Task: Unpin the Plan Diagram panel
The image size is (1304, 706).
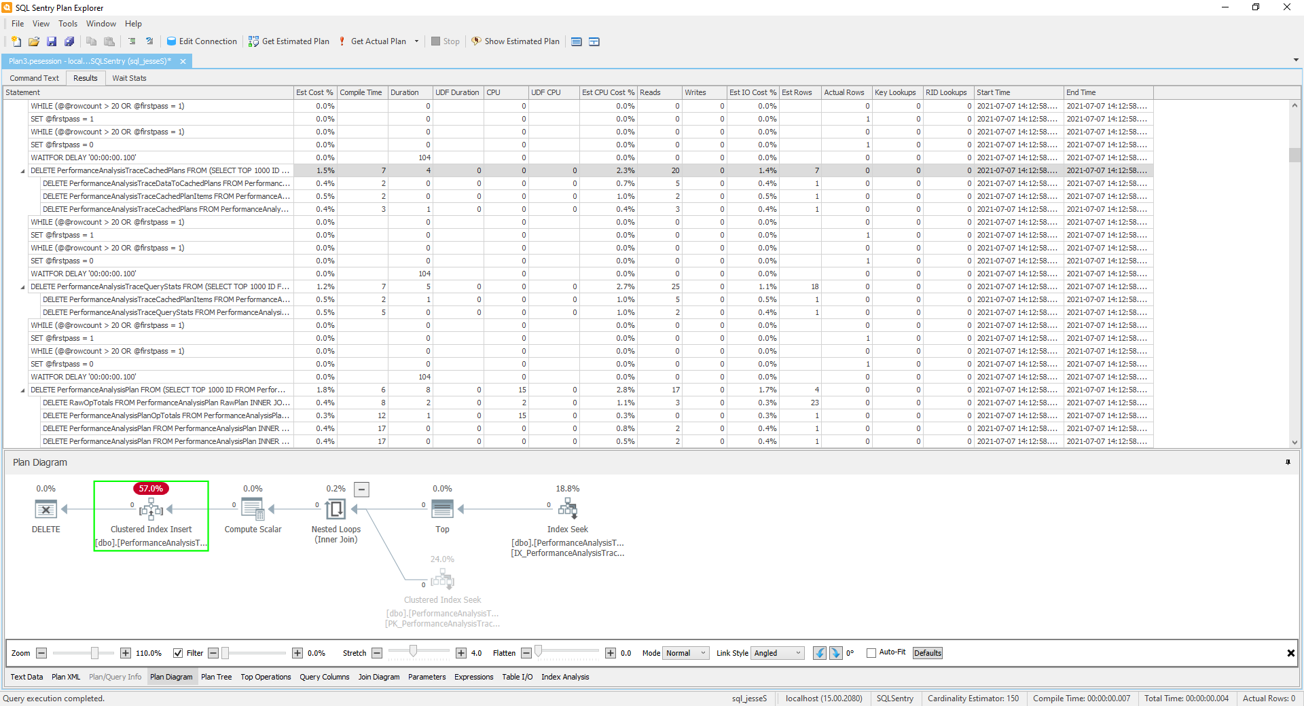Action: point(1288,462)
